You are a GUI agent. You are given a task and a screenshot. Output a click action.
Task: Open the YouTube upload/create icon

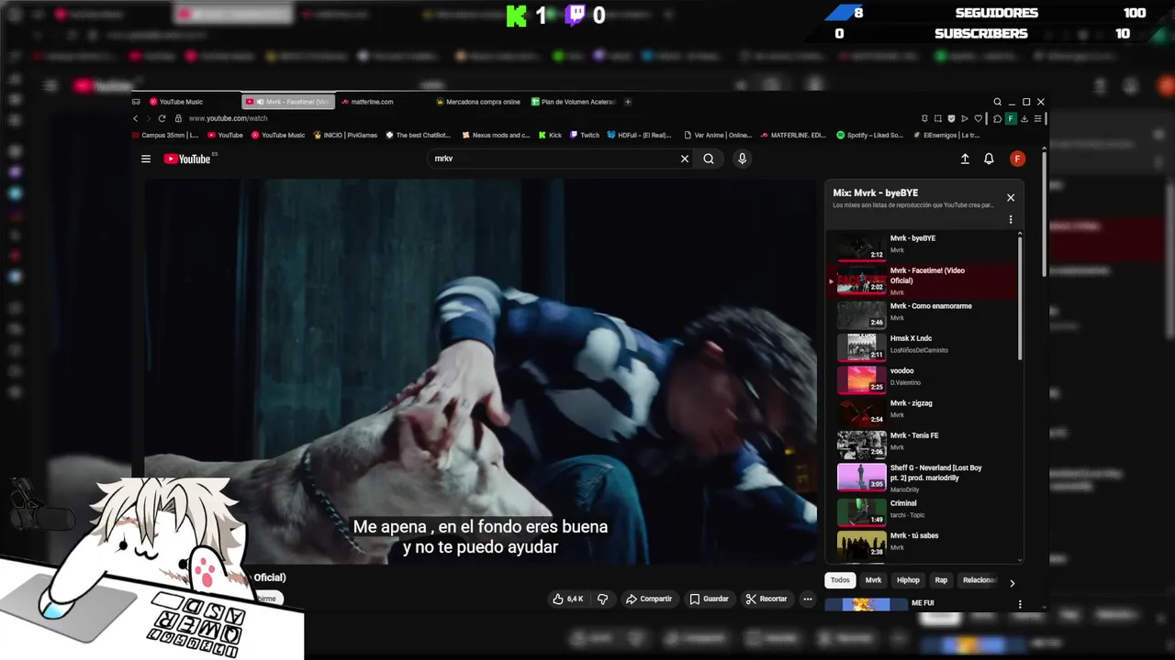[x=965, y=159]
